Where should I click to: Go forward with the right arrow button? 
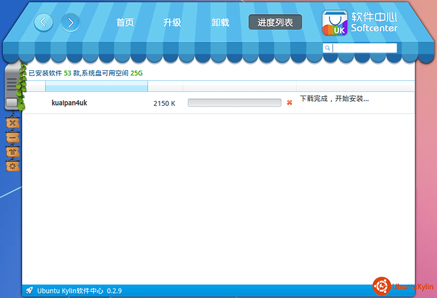(x=70, y=23)
